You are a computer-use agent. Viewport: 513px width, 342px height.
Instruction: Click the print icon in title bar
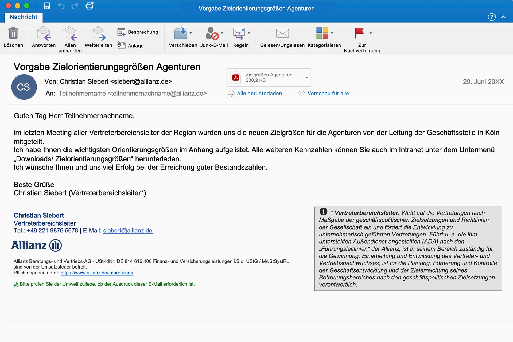89,6
